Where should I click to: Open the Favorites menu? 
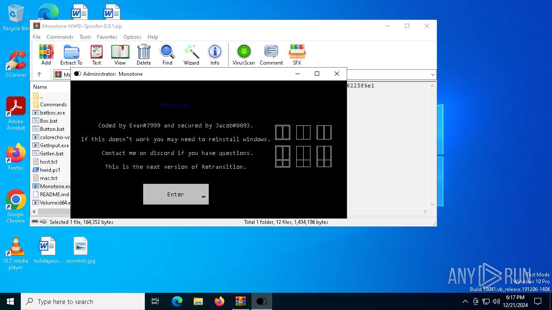(x=107, y=37)
